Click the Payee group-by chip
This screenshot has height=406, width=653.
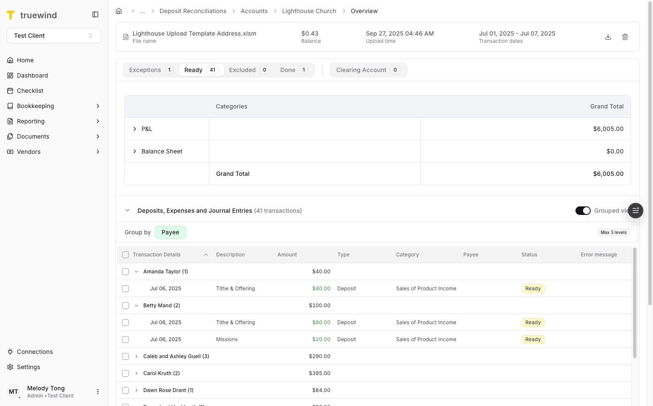click(x=170, y=232)
